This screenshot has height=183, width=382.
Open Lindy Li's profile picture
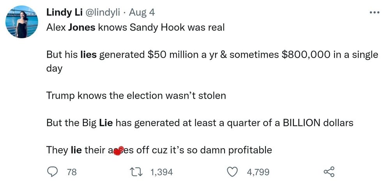click(x=22, y=22)
